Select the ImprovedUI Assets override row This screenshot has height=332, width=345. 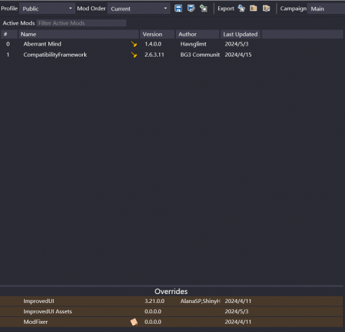[172, 311]
